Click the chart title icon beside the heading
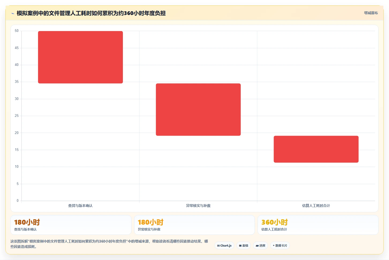Screen dimensions: 389x260 13,13
